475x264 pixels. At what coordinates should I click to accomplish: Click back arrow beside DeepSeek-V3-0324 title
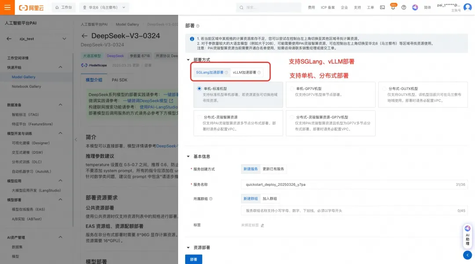[x=84, y=36]
